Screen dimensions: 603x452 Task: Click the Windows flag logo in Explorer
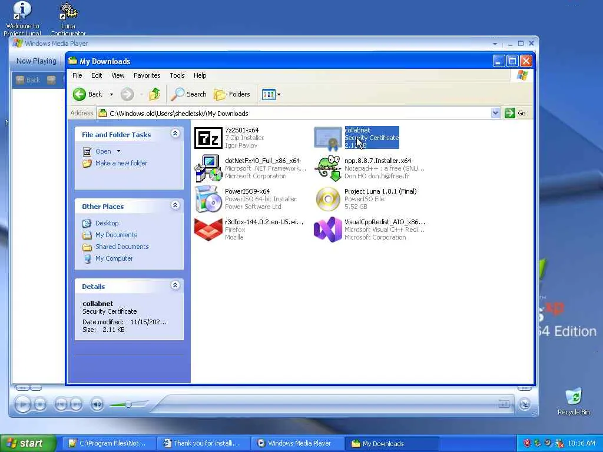pyautogui.click(x=522, y=75)
